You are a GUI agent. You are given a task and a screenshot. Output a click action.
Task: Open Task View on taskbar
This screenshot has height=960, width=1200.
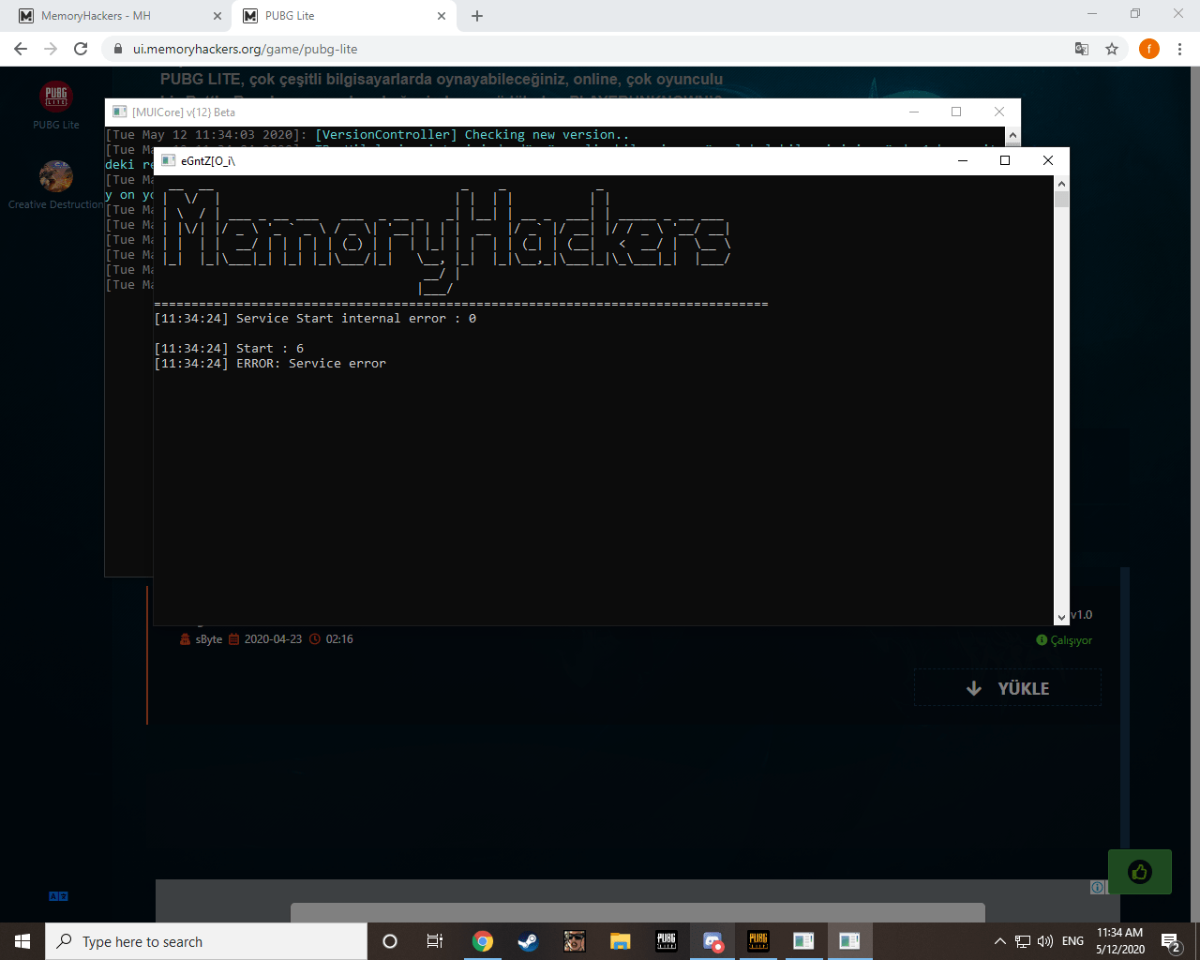[434, 941]
